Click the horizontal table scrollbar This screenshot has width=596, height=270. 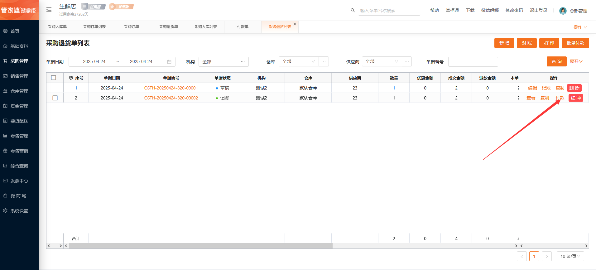pos(201,246)
